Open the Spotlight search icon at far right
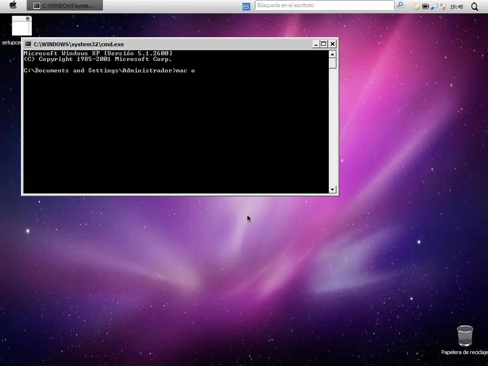The height and width of the screenshot is (366, 488). (x=475, y=7)
